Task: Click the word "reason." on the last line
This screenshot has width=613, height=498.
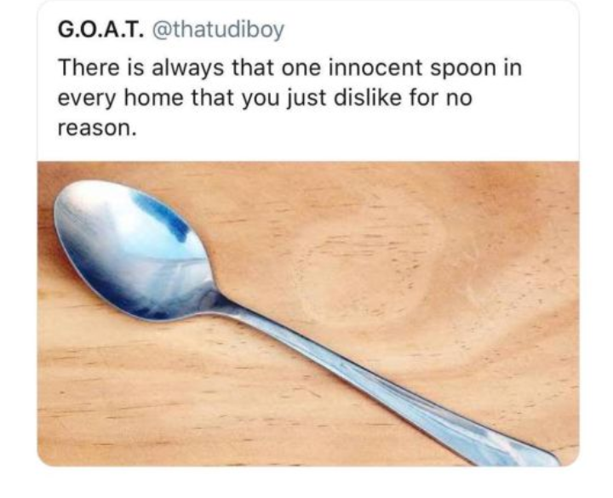Action: [x=98, y=129]
